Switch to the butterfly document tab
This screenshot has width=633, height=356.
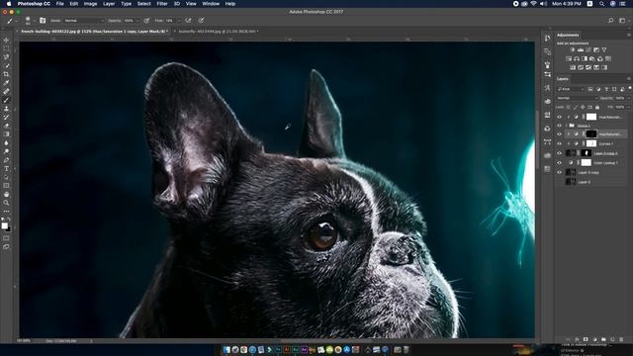218,31
